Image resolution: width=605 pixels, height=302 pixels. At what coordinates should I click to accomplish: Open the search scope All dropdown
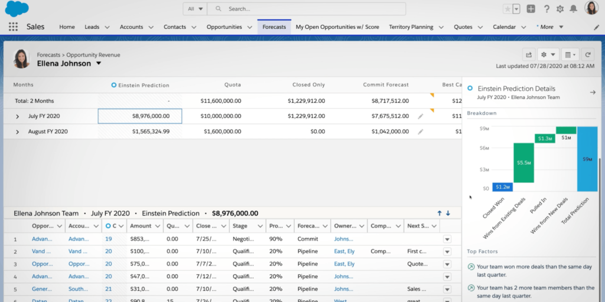point(195,9)
